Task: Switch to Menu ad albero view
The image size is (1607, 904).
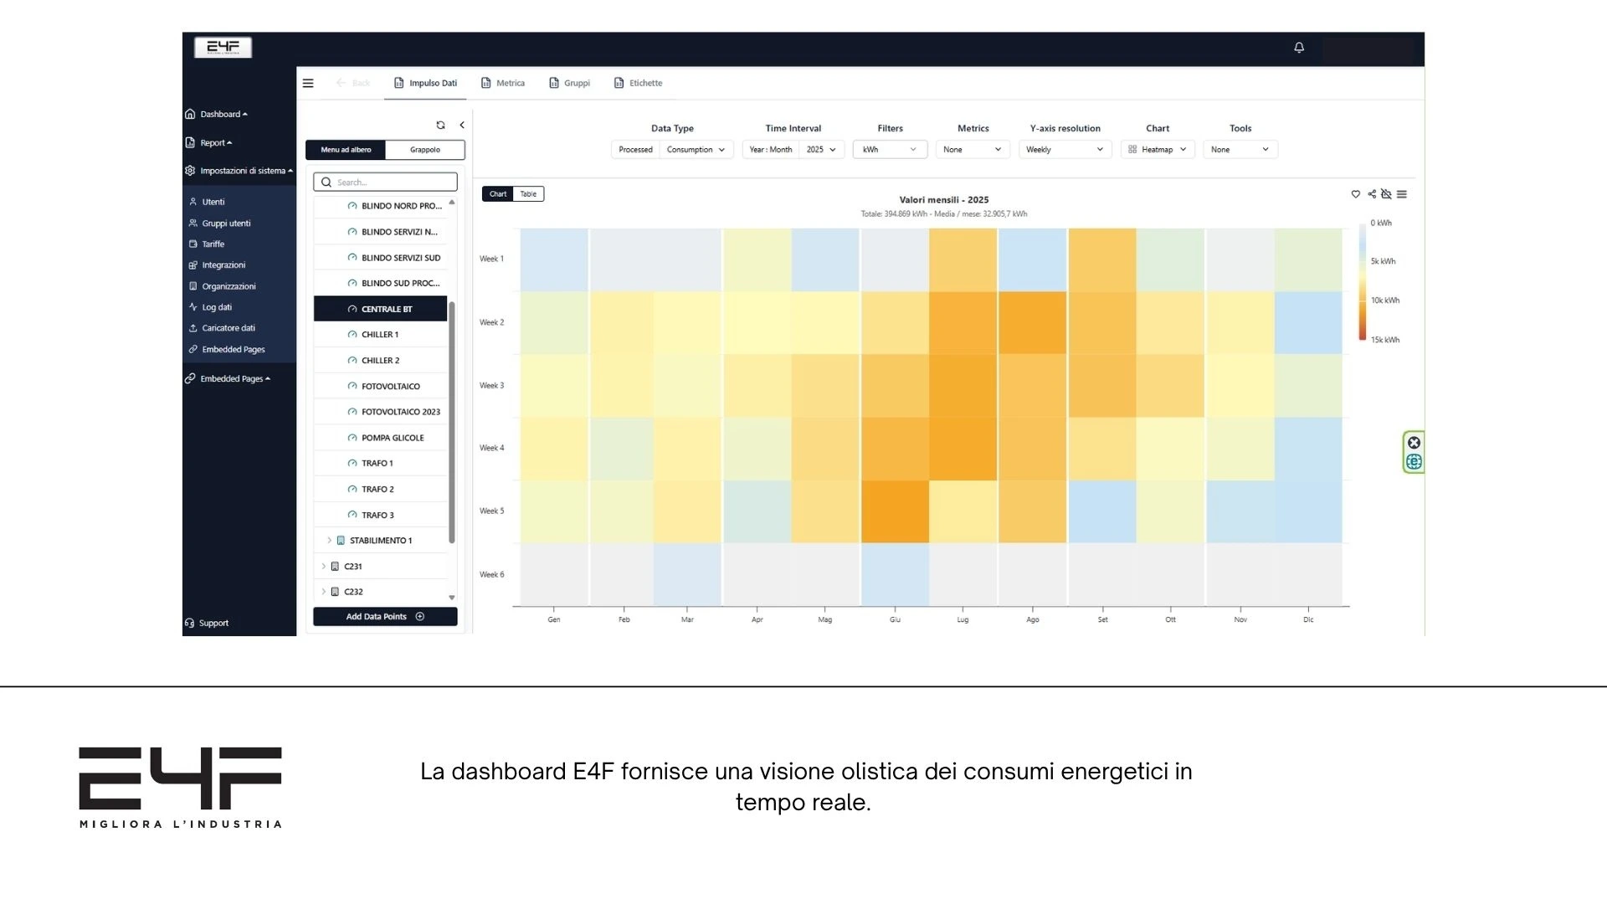Action: [346, 150]
